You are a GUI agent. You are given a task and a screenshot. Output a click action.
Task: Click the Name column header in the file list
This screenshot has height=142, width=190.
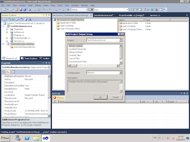coord(131,20)
